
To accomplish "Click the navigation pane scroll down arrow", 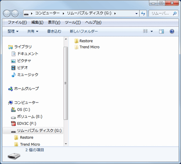I will (x=66, y=144).
